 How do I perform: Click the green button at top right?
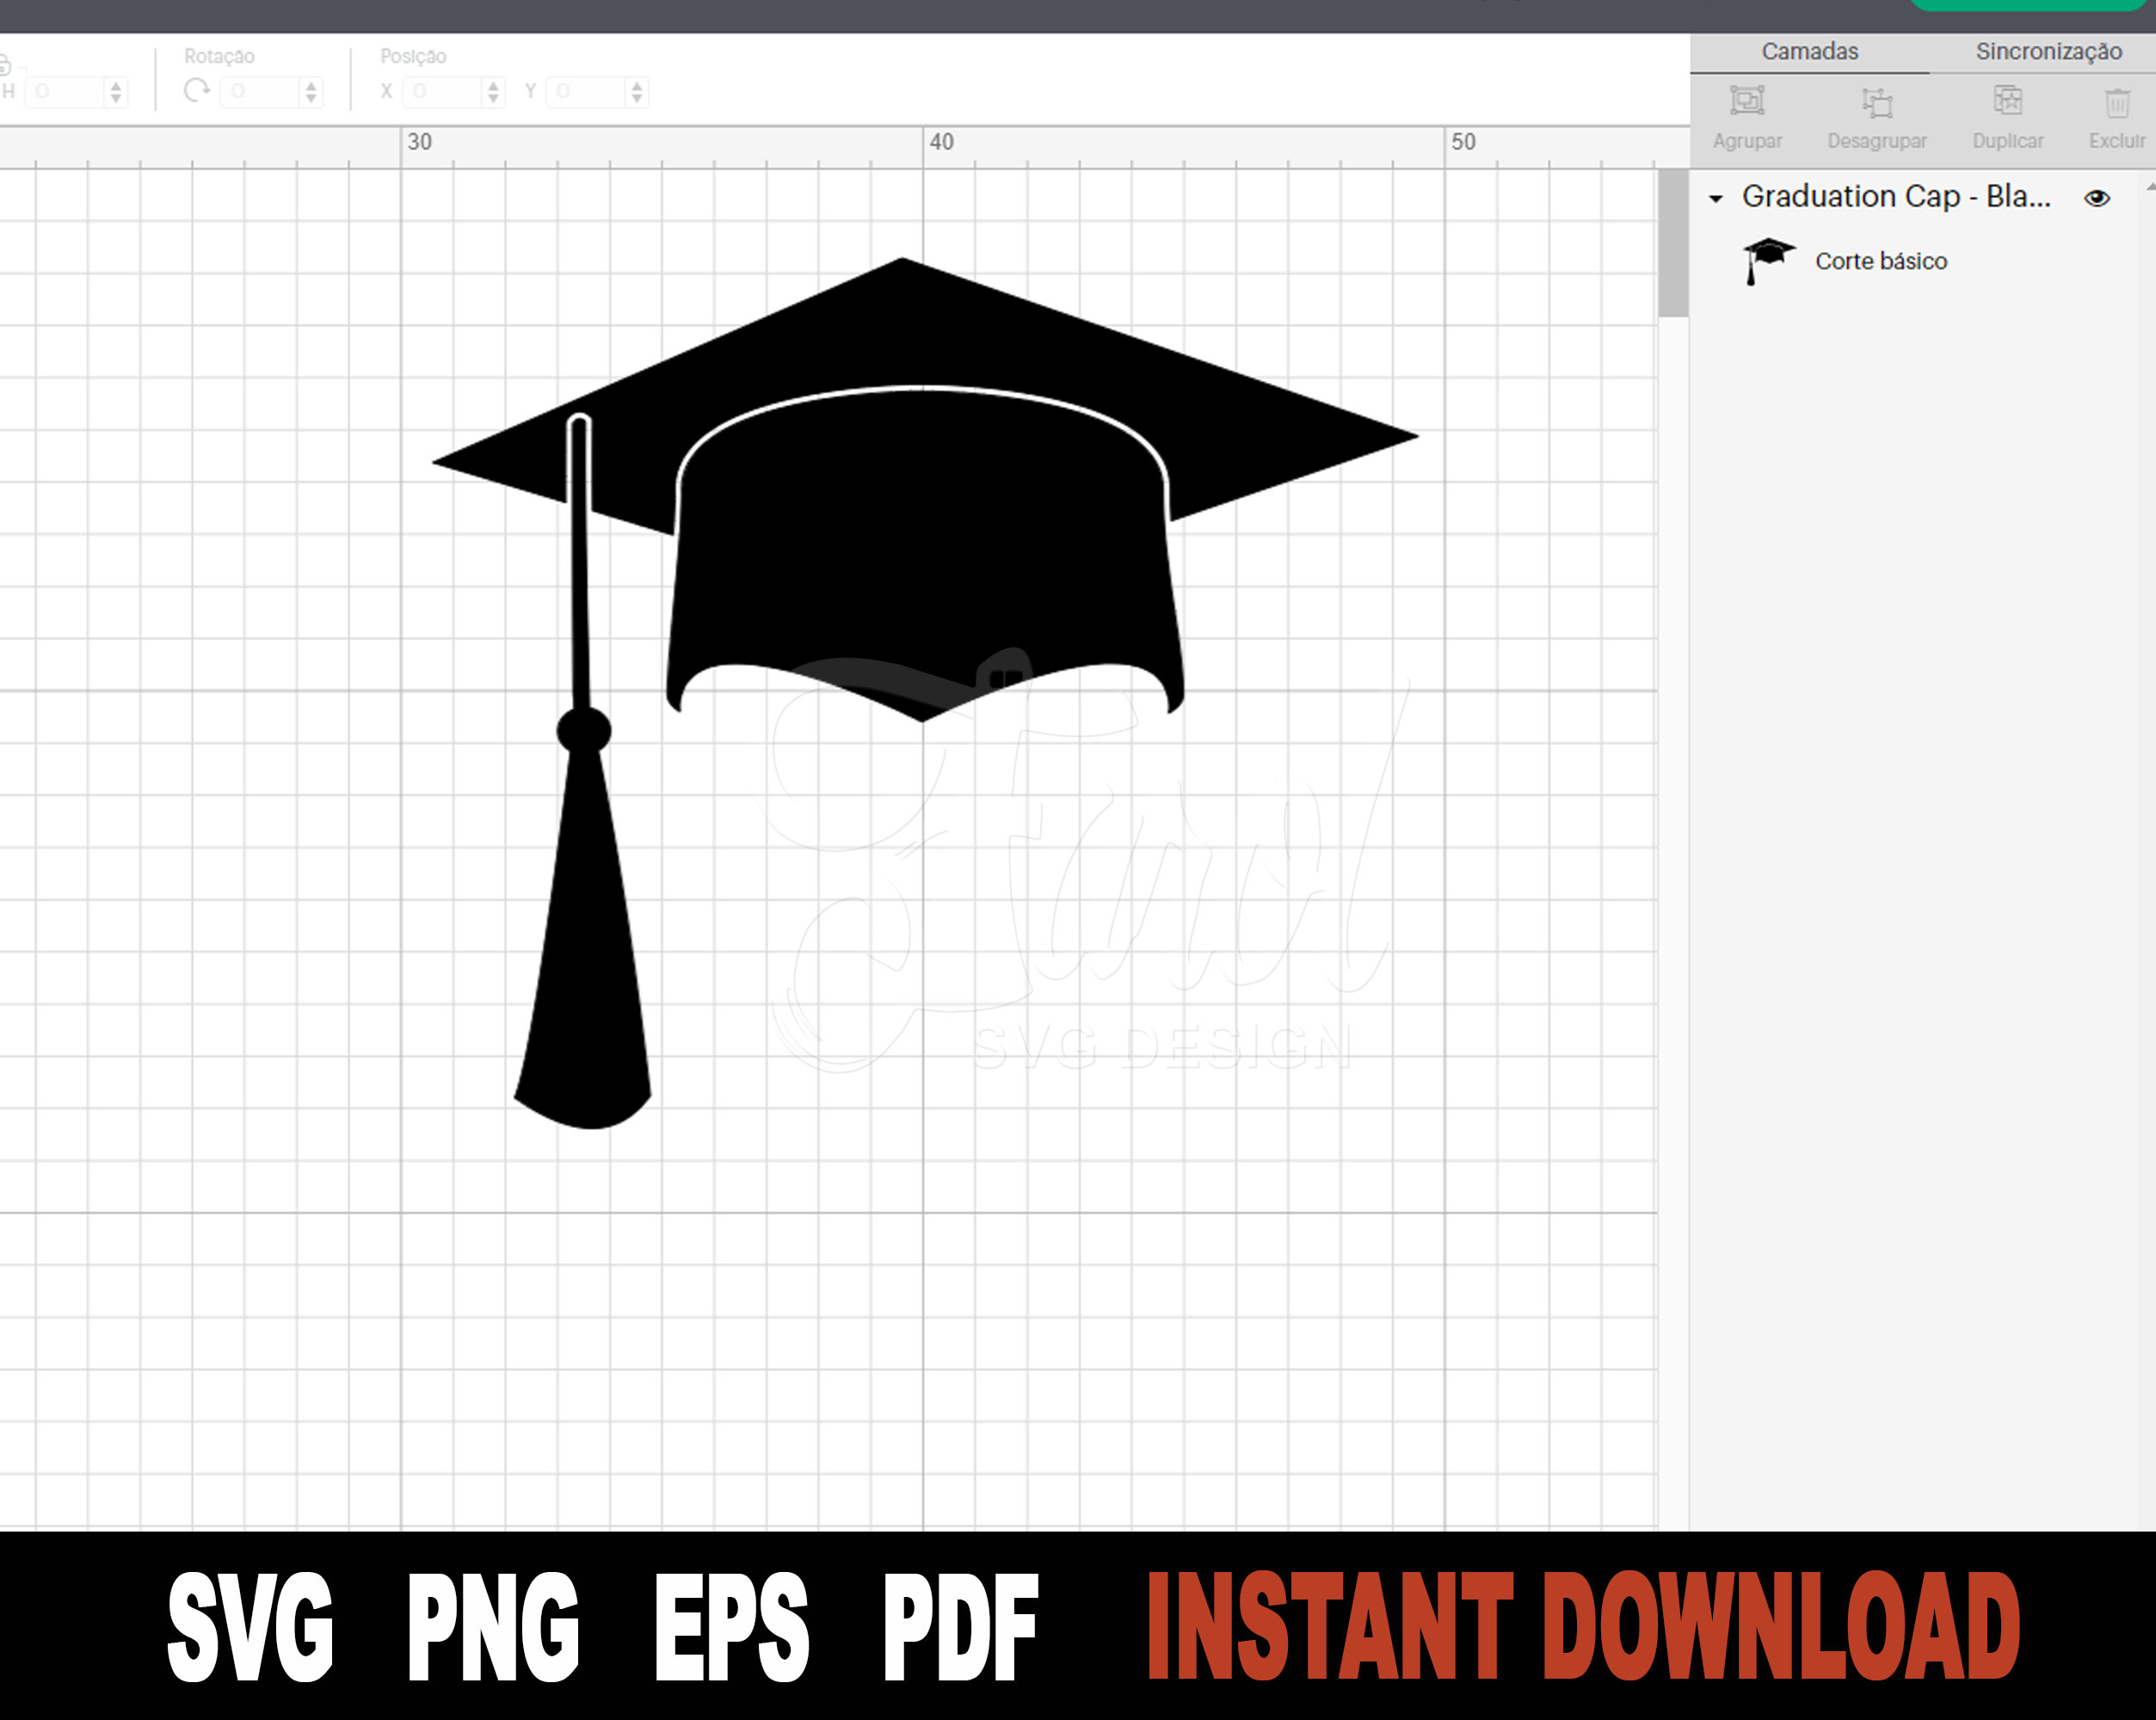tap(2030, 5)
